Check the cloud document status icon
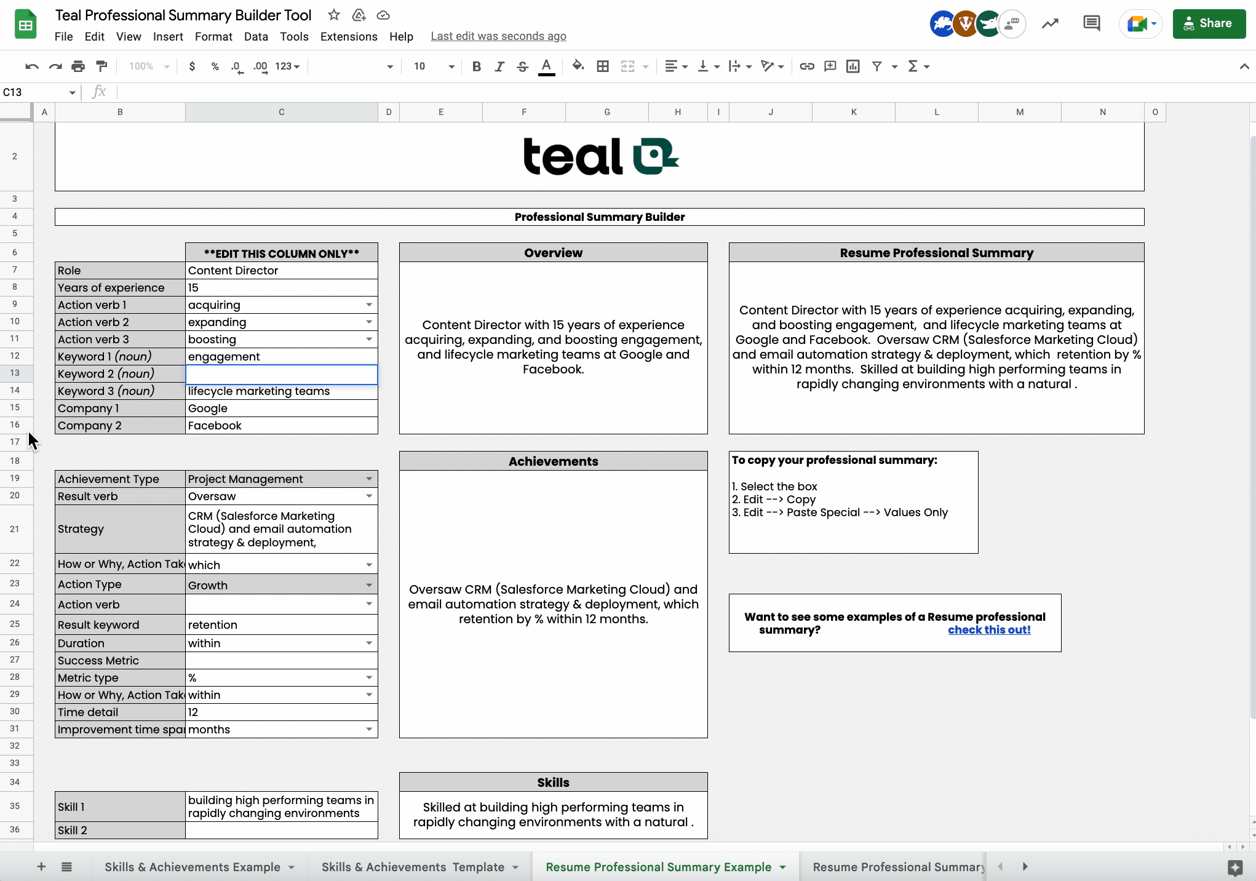The width and height of the screenshot is (1256, 881). coord(383,15)
